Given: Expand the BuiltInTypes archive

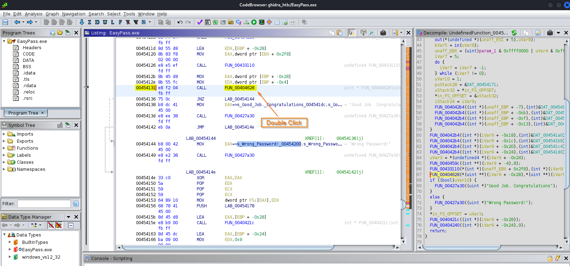Looking at the screenshot, I should [9, 242].
